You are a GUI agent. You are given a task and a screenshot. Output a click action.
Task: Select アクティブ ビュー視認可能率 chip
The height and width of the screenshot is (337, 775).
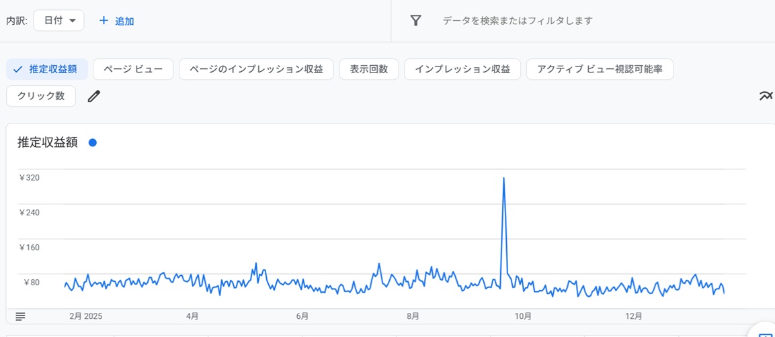point(600,69)
